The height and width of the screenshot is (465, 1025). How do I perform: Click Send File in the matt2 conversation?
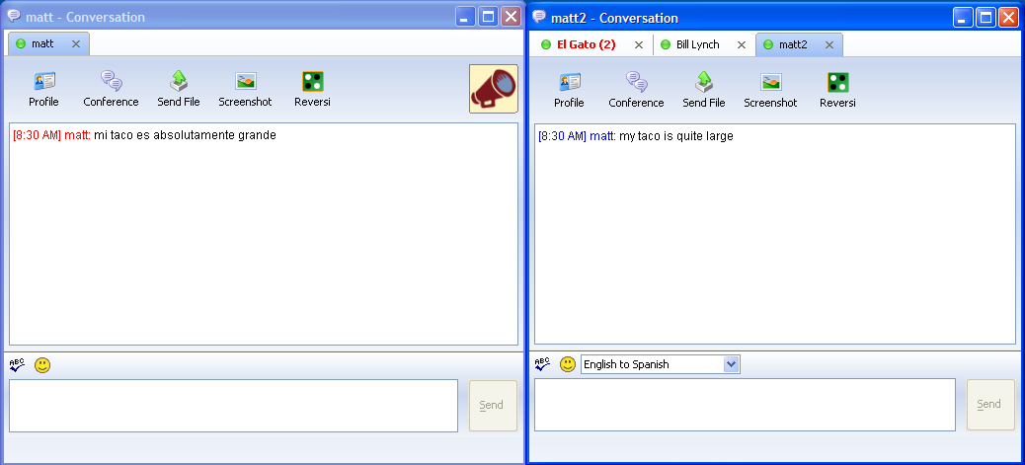tap(704, 90)
